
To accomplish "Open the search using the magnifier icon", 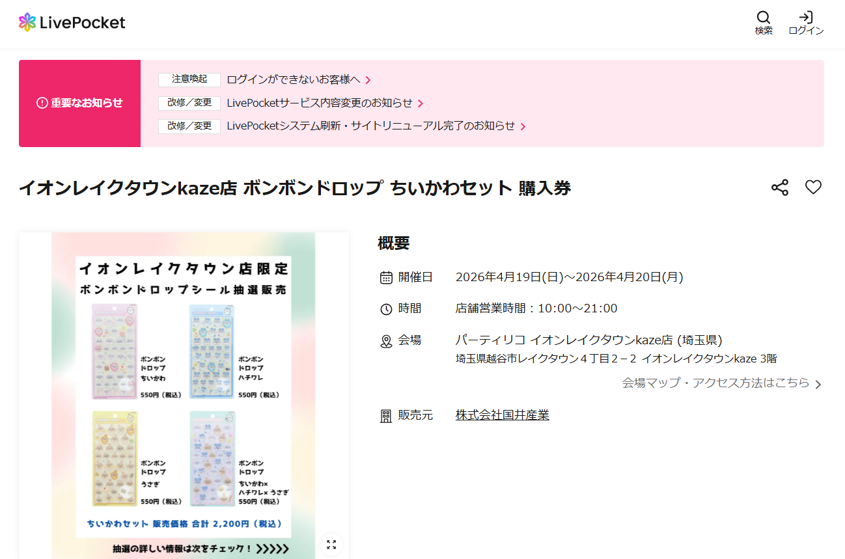I will point(763,18).
